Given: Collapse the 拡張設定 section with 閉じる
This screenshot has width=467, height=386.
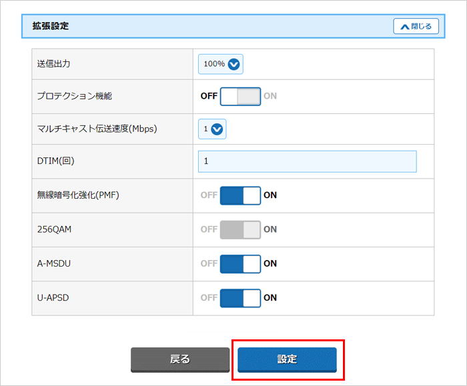Looking at the screenshot, I should [416, 27].
